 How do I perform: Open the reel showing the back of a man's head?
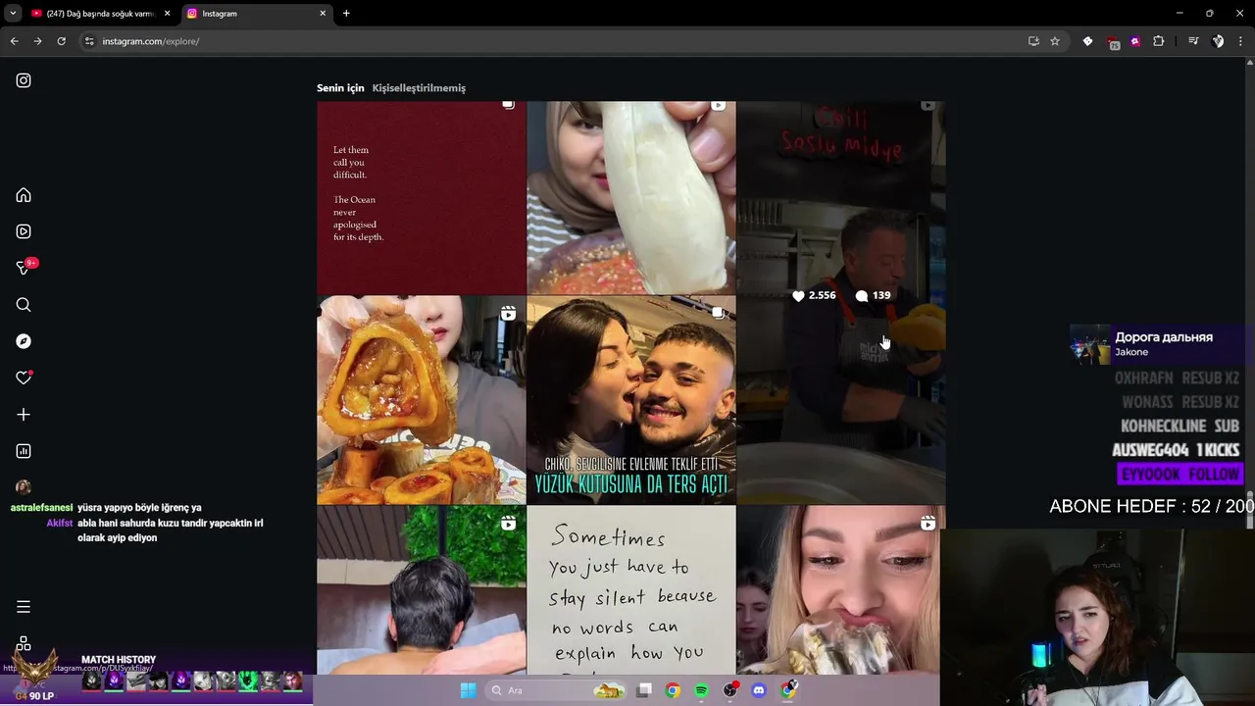(x=422, y=589)
